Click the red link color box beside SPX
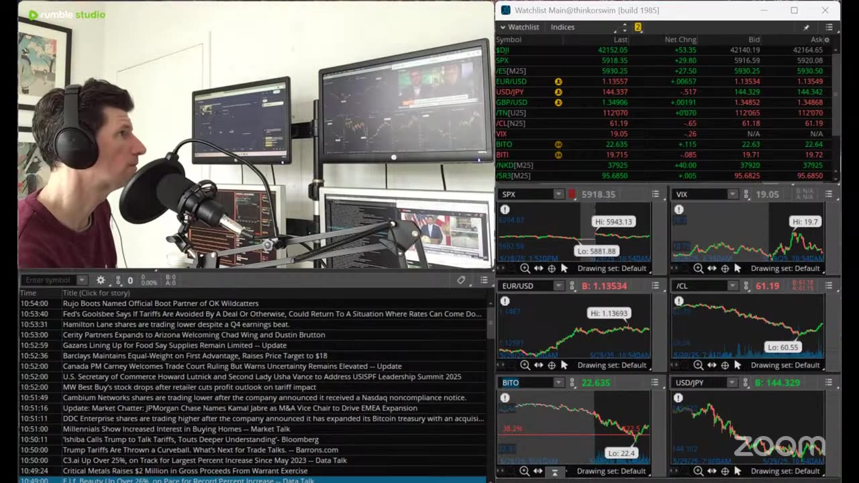The width and height of the screenshot is (859, 483). pos(572,195)
